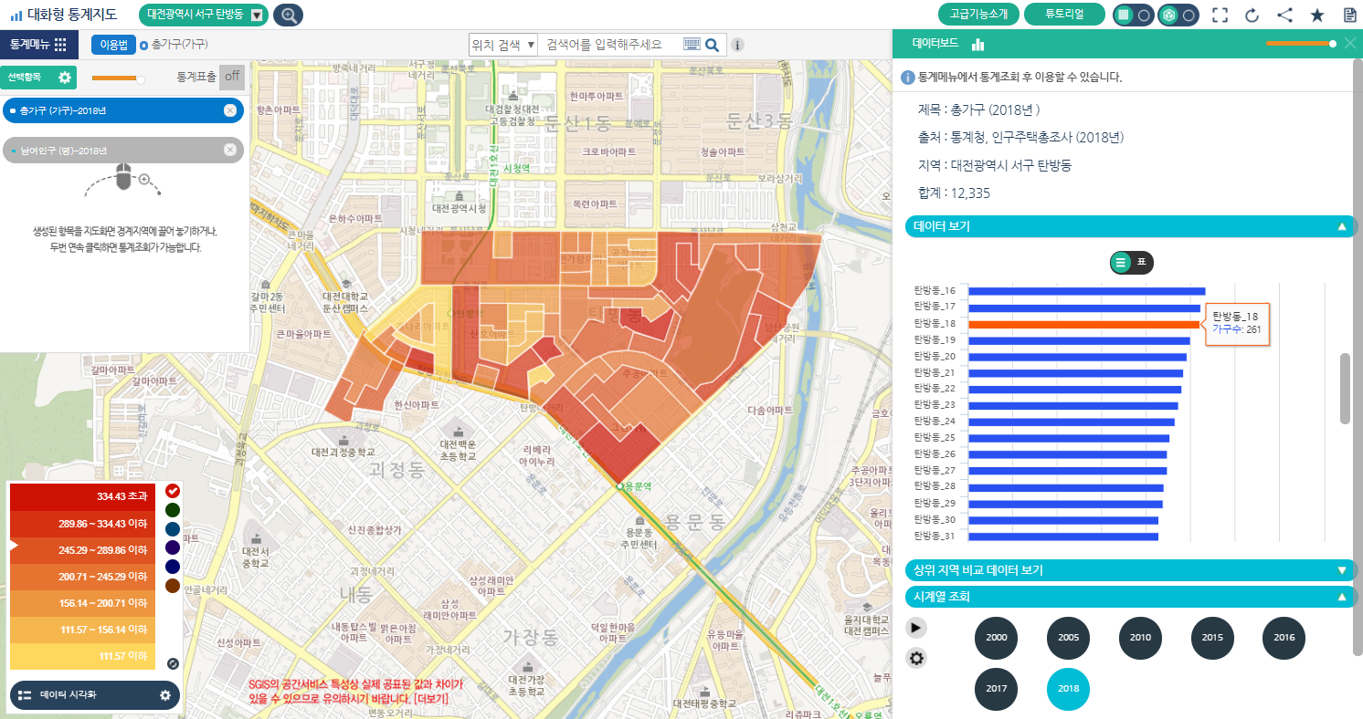Toggle 통계표출 off switch
The image size is (1363, 719).
tap(232, 78)
